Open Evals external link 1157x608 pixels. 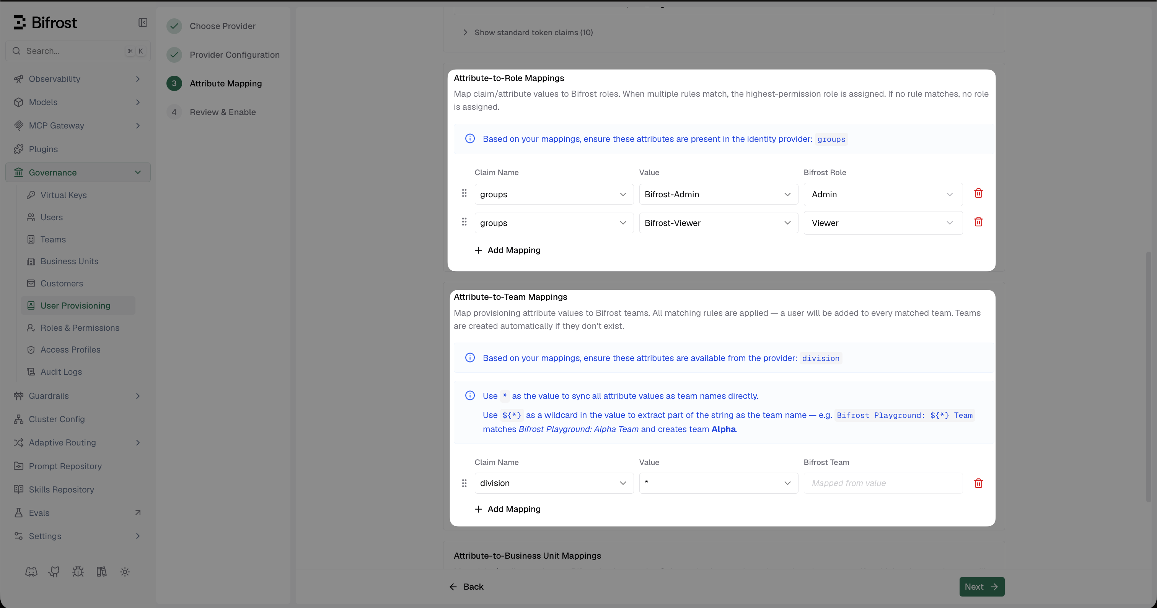point(78,513)
